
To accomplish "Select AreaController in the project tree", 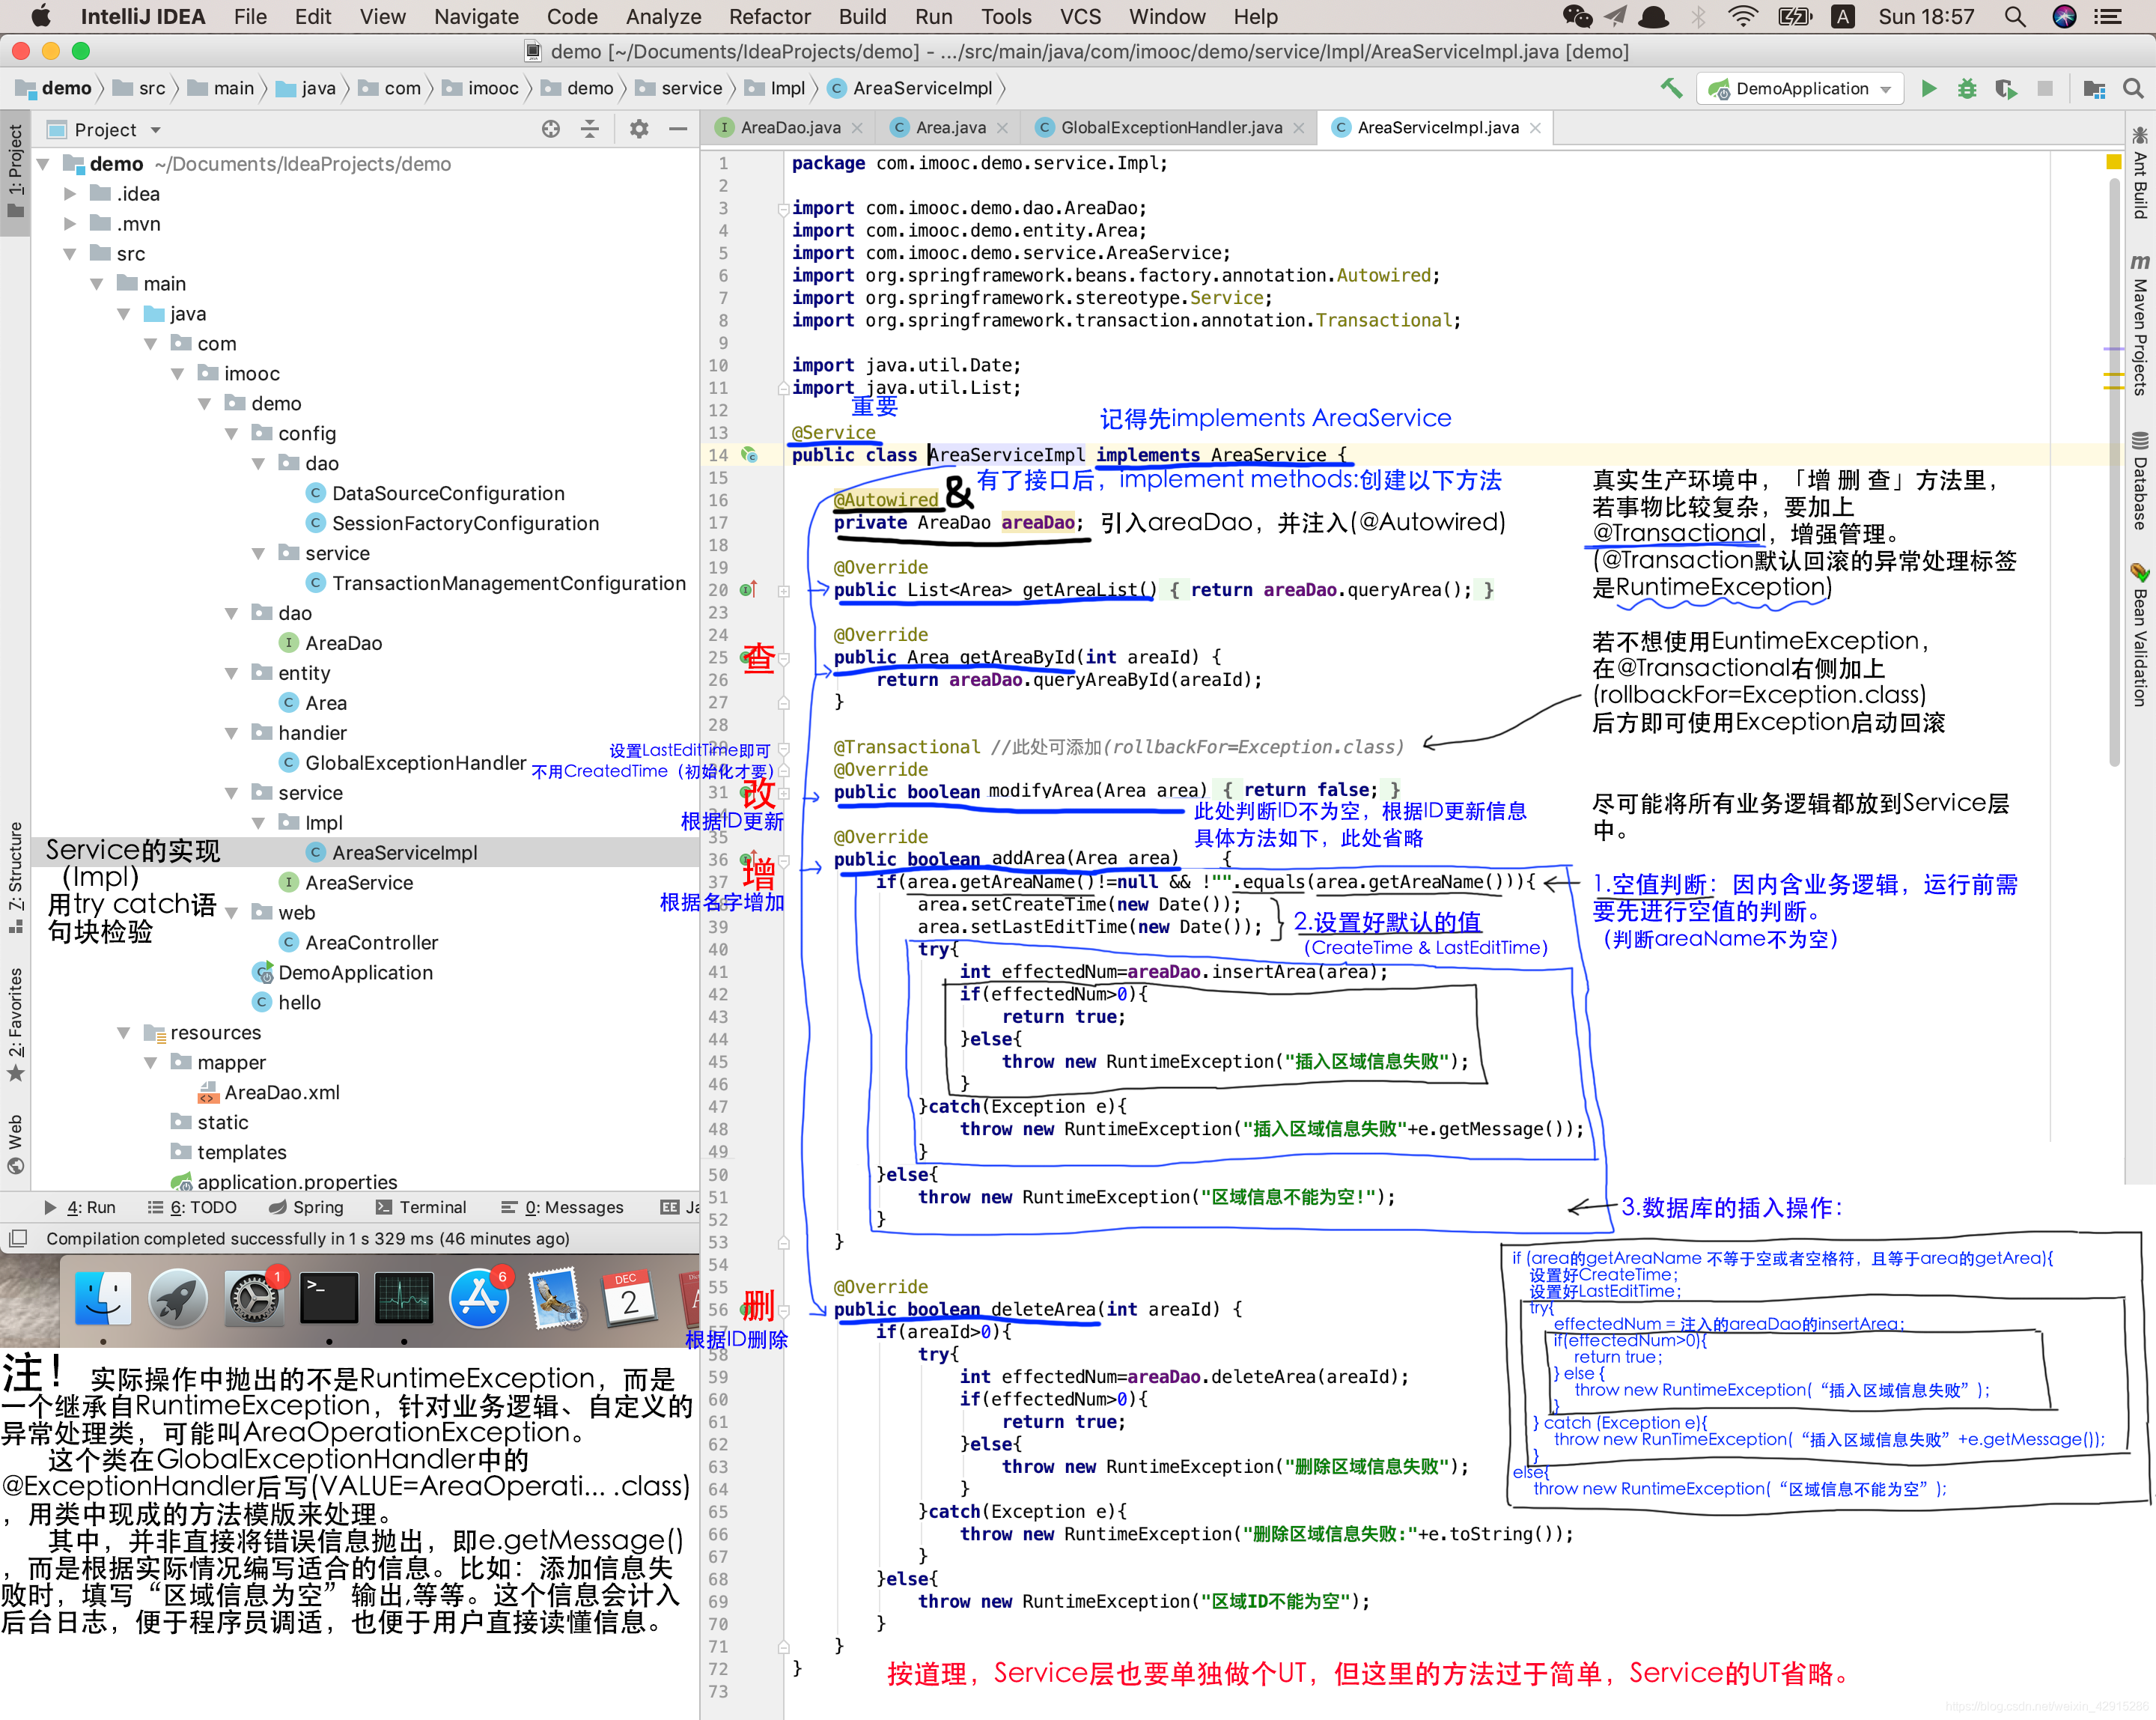I will pos(371,943).
